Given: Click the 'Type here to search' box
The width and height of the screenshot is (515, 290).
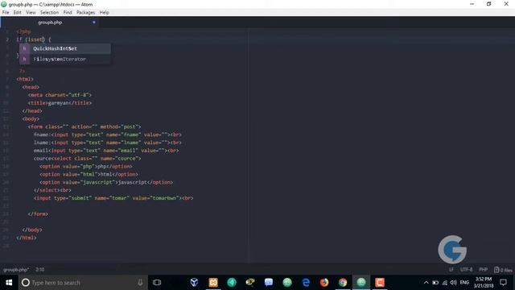Looking at the screenshot, I should point(83,283).
